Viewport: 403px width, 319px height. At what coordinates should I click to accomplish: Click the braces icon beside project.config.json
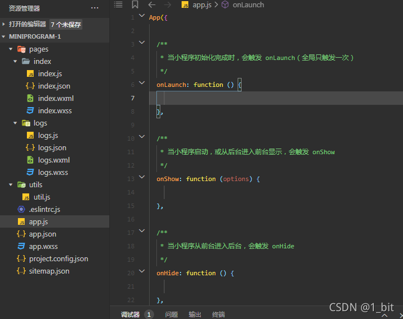[21, 259]
